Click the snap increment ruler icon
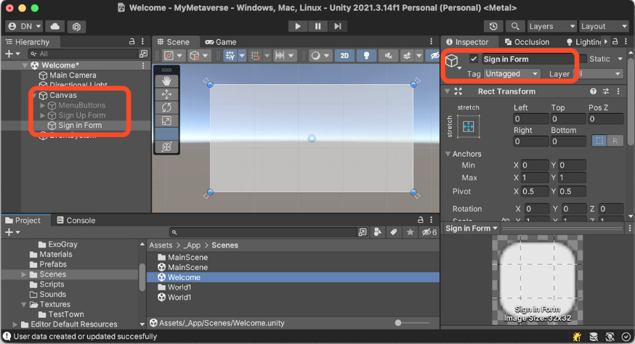635x344 pixels. (x=280, y=55)
